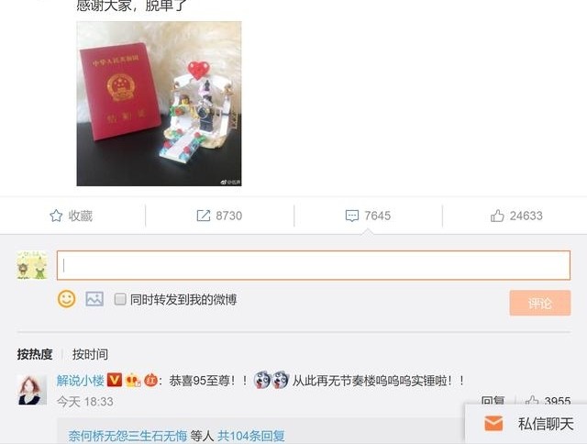The height and width of the screenshot is (444, 587).
Task: Click the envelope private message icon
Action: point(493,424)
